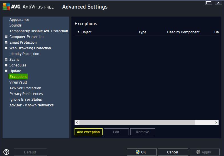Expand the Email Protection tree node
Viewport: 224px width, 156px height.
coord(6,42)
